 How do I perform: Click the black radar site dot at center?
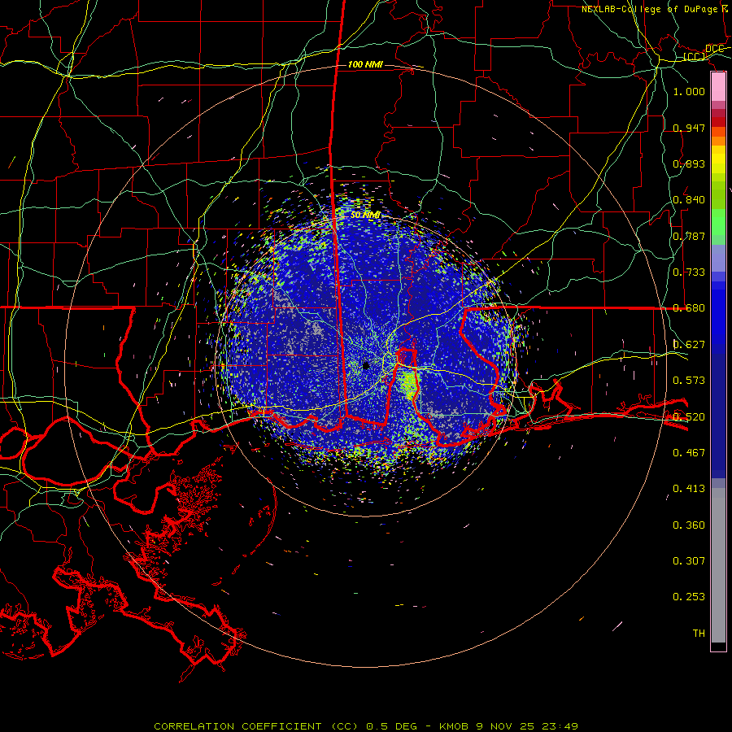click(x=365, y=365)
